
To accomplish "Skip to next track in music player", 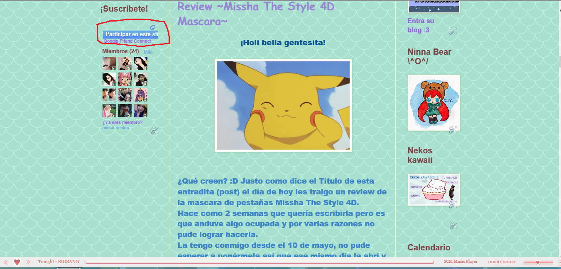I will click(28, 262).
